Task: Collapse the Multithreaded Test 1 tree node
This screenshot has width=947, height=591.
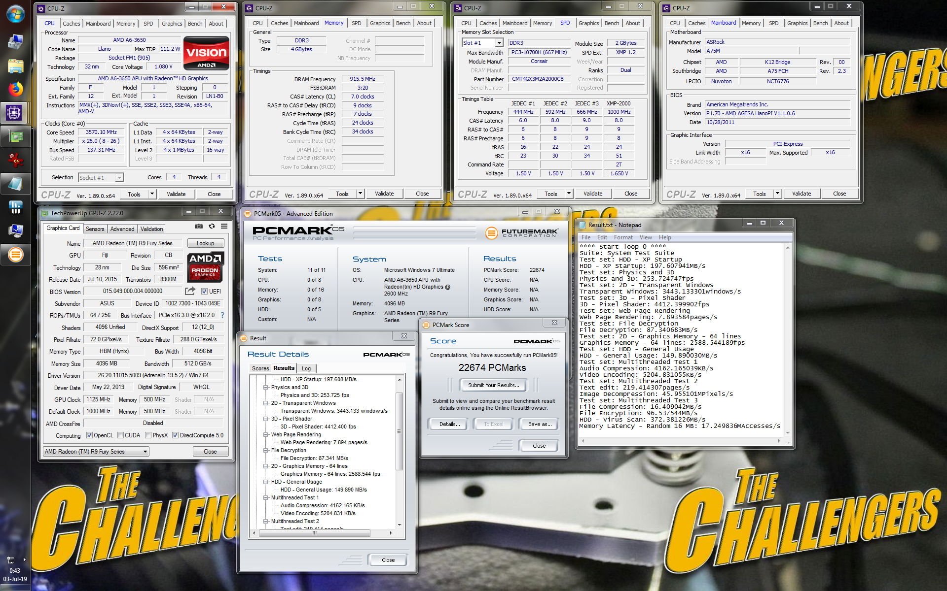Action: pos(266,498)
